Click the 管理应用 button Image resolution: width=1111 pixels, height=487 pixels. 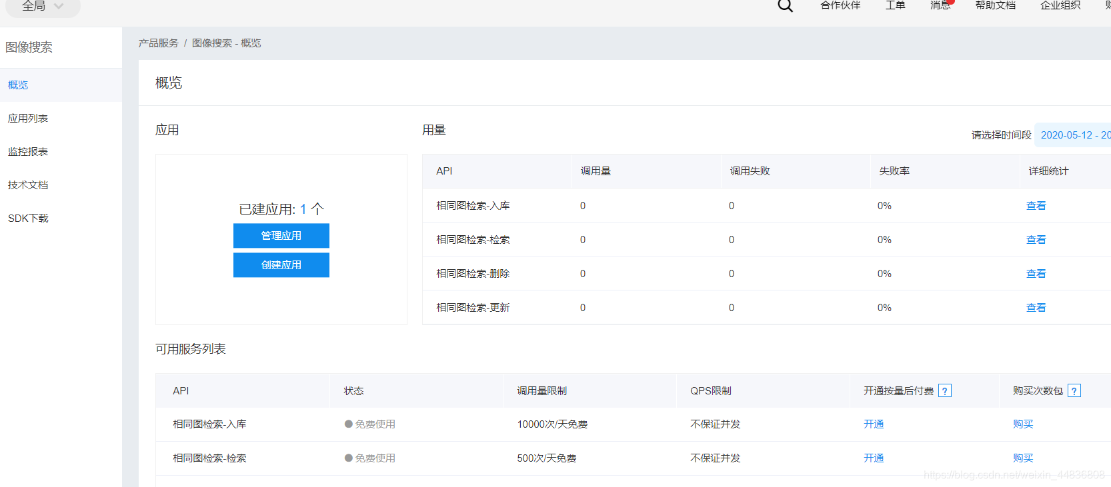[281, 236]
